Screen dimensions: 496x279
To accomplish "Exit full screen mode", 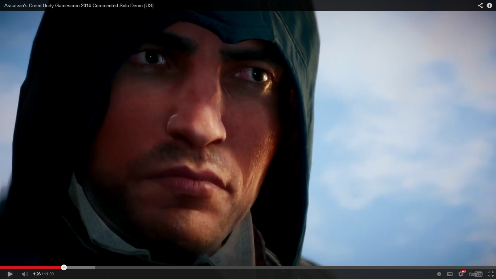I will pyautogui.click(x=491, y=274).
